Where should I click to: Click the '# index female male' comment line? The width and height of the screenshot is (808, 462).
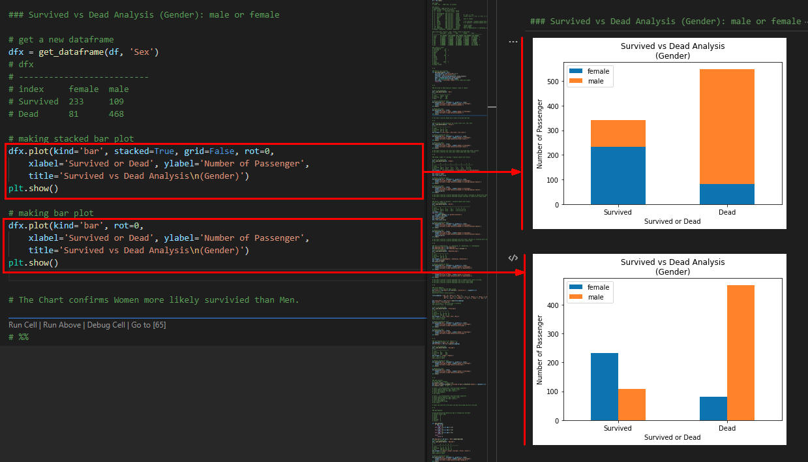tap(68, 89)
